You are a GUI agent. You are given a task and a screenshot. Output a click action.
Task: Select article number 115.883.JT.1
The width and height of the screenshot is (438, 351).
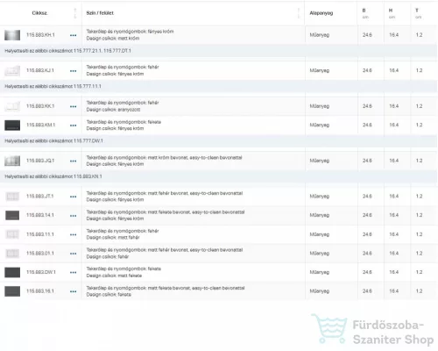tap(40, 197)
